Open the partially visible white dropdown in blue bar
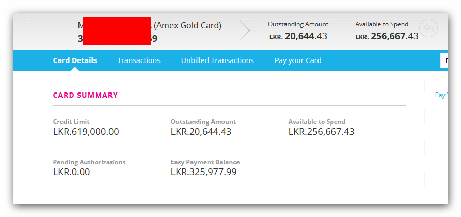461x217 pixels. pyautogui.click(x=444, y=61)
